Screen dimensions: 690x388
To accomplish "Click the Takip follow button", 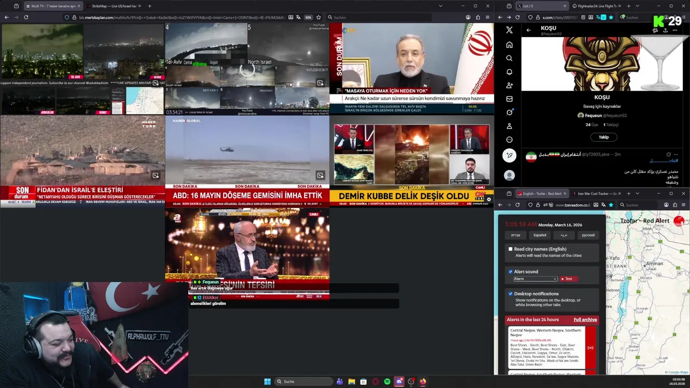I will [x=603, y=137].
